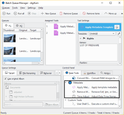The height and width of the screenshot is (115, 124).
Task: Select second Apply Metadata assigned tool
Action: click(x=61, y=33)
